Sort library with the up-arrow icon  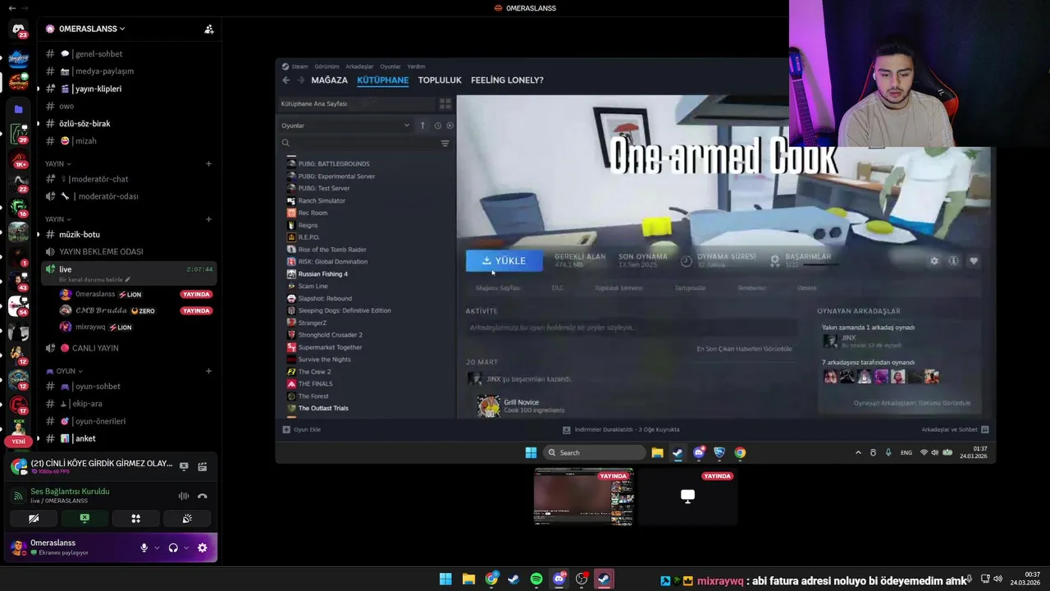pyautogui.click(x=422, y=126)
